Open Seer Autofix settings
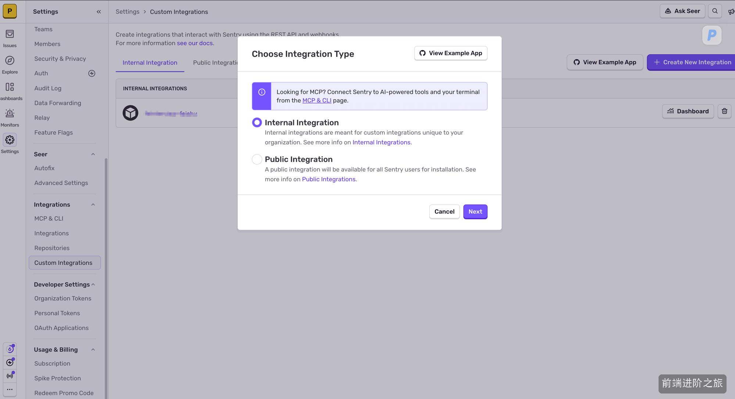The width and height of the screenshot is (735, 399). pyautogui.click(x=44, y=168)
